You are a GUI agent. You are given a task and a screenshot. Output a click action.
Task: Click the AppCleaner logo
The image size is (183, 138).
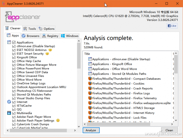pyautogui.click(x=22, y=17)
